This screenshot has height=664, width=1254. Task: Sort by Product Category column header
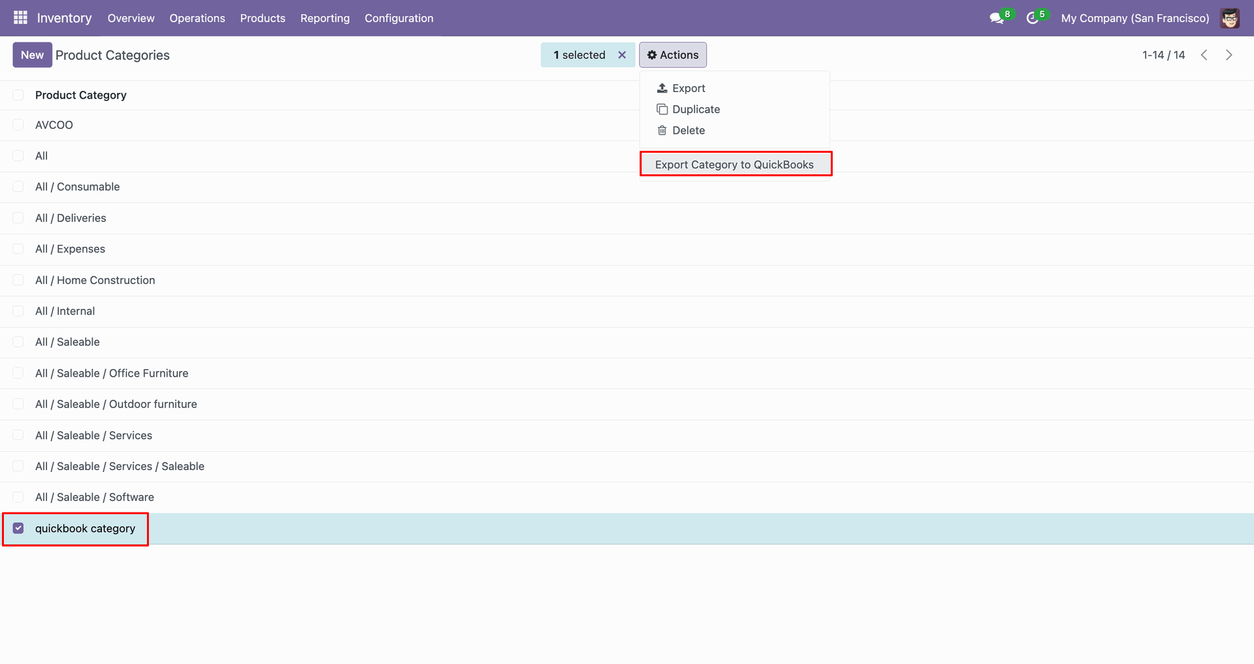coord(81,95)
